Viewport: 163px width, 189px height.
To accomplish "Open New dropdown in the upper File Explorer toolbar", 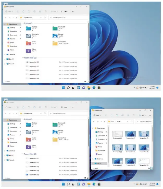I will pyautogui.click(x=9, y=11).
